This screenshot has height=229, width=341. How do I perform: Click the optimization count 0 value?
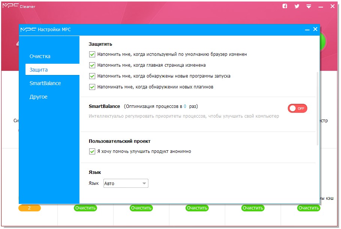pos(185,106)
